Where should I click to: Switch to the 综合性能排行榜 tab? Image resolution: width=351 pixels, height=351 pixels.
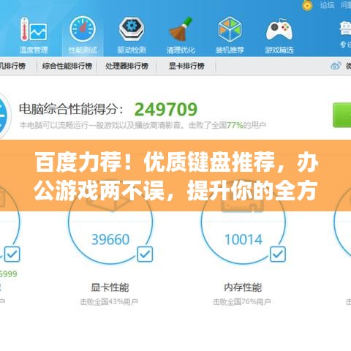[x=67, y=66]
